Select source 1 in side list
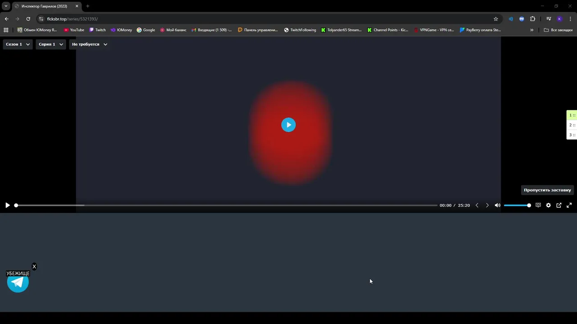The image size is (577, 324). point(572,115)
